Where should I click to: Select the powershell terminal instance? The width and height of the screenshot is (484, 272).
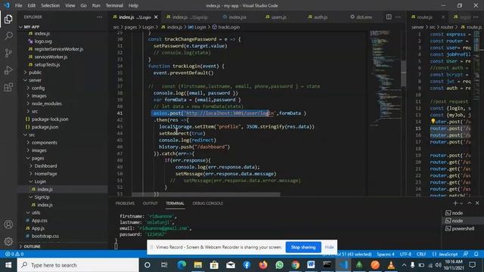463,228
